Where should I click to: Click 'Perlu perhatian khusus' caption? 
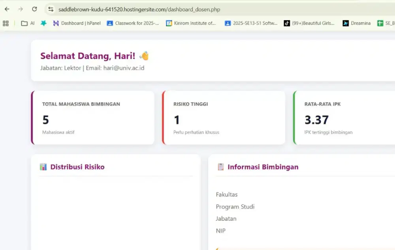click(196, 132)
